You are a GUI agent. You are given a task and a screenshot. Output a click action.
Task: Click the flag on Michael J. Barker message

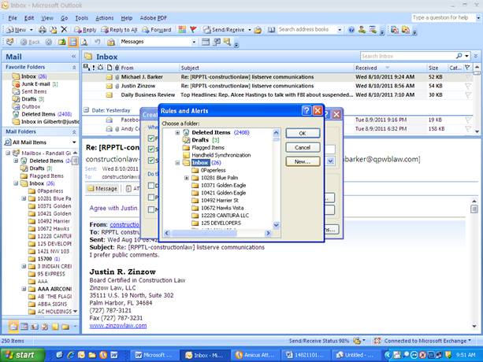click(468, 77)
